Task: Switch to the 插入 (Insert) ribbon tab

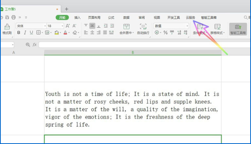Action: (x=77, y=18)
